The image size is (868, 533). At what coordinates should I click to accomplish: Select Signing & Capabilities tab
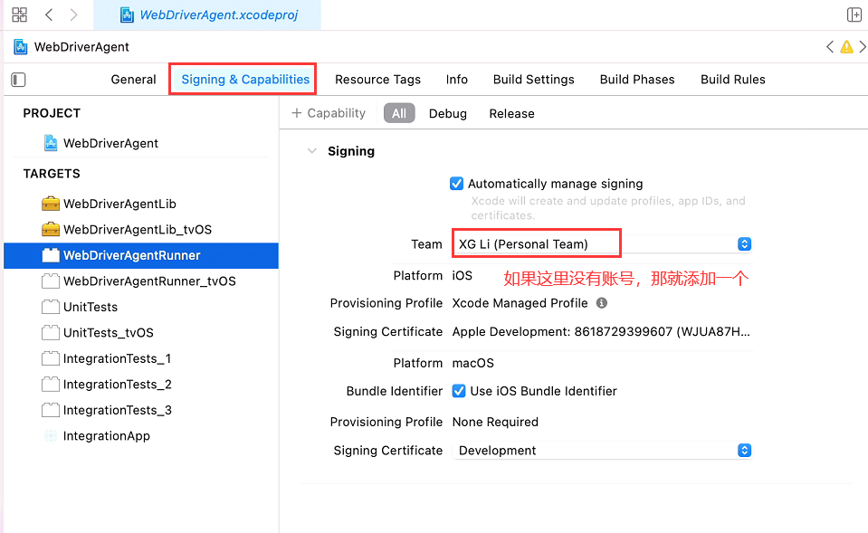click(x=245, y=79)
